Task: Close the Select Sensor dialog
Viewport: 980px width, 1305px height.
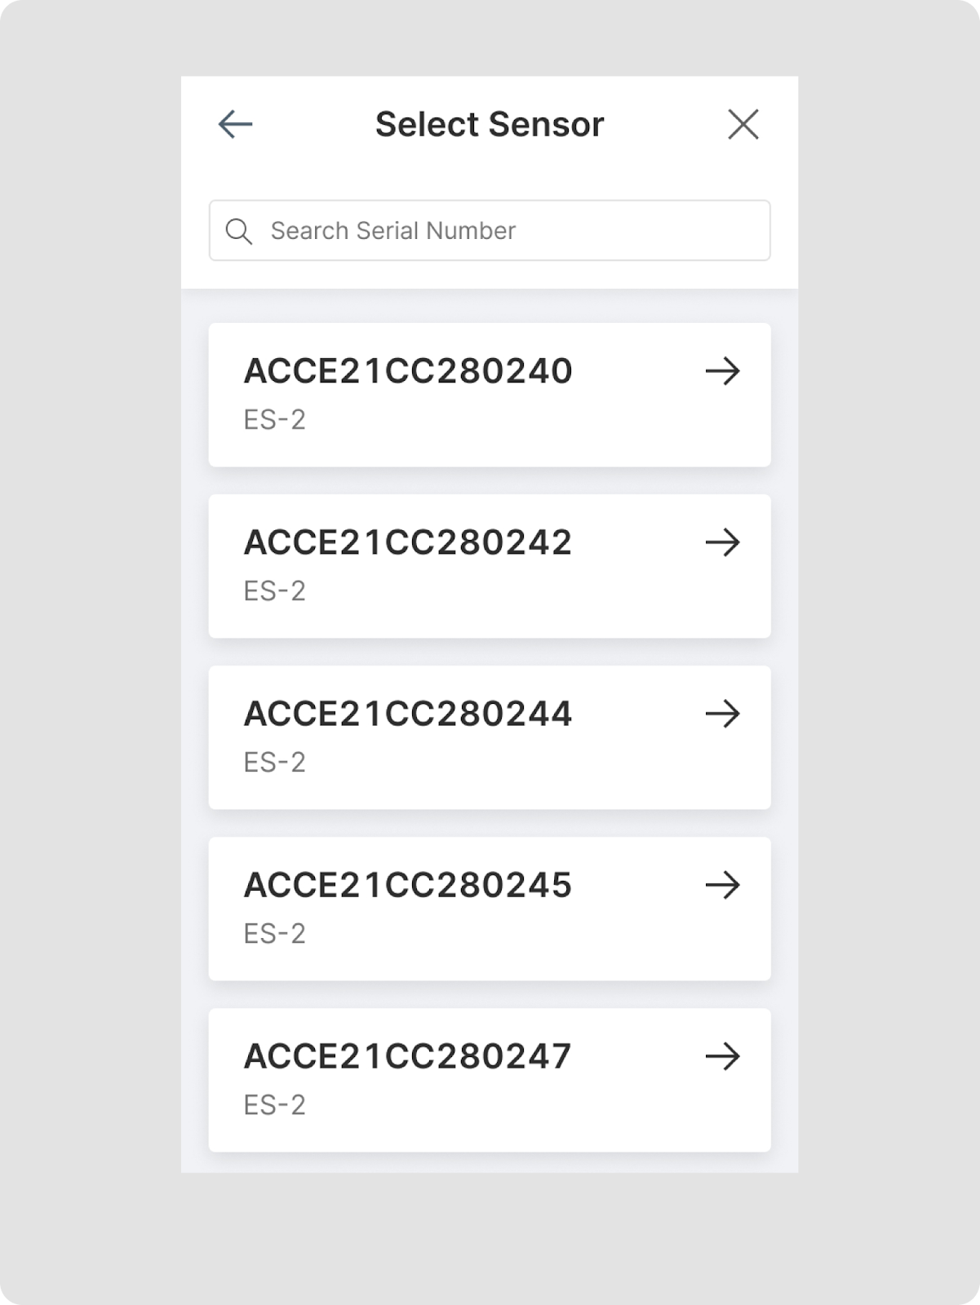Action: click(743, 125)
